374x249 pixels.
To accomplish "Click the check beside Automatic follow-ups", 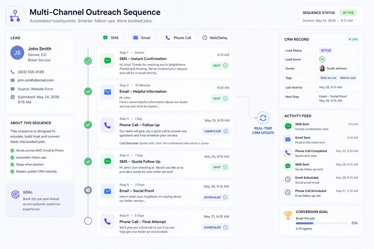I will tap(12, 157).
